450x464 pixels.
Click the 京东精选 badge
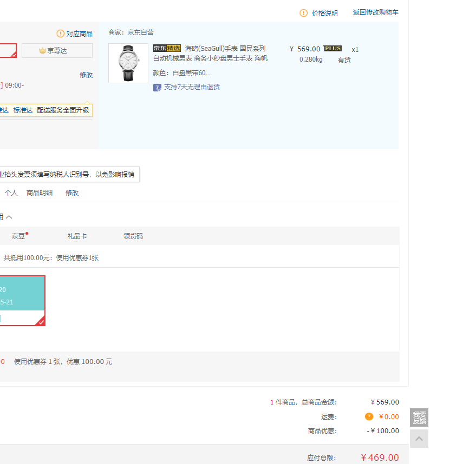167,48
